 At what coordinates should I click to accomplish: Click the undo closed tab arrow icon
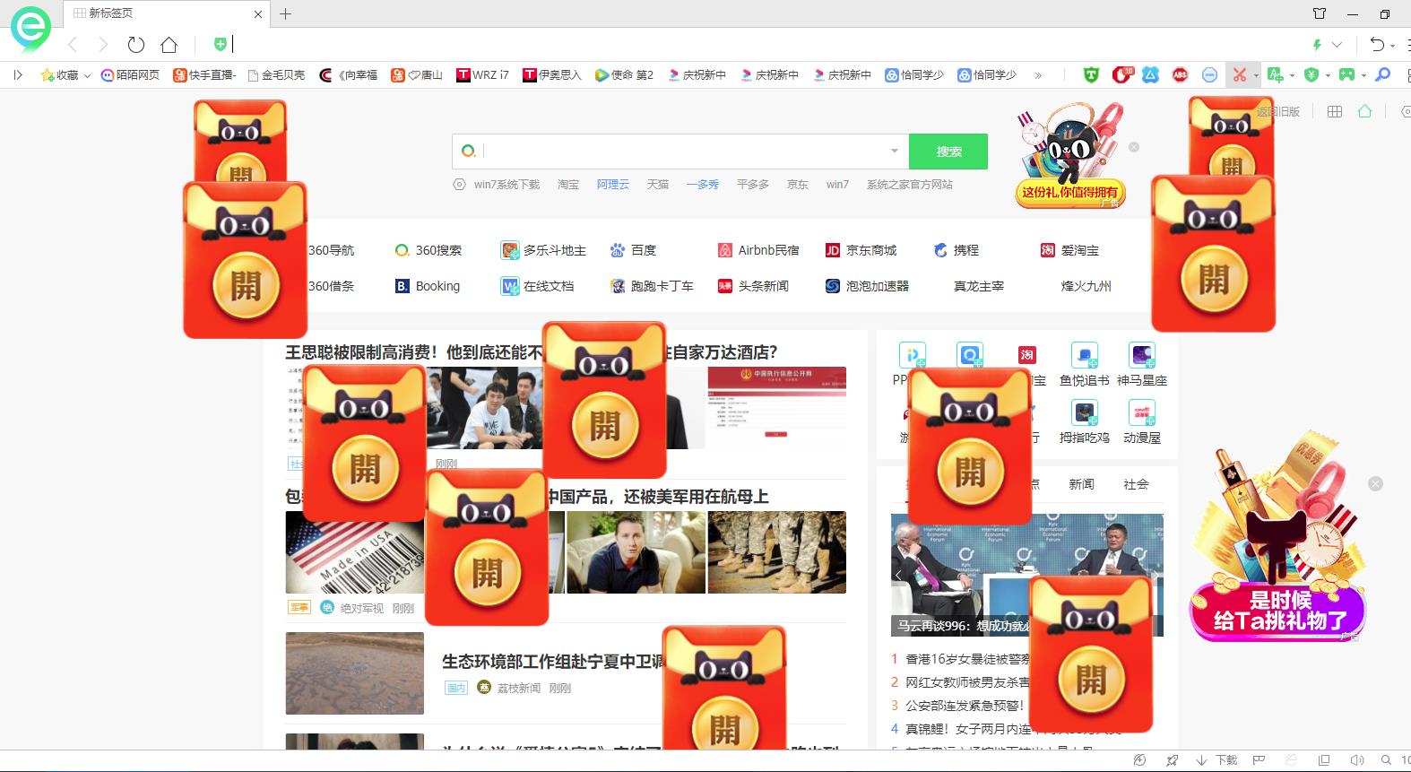click(x=1377, y=44)
